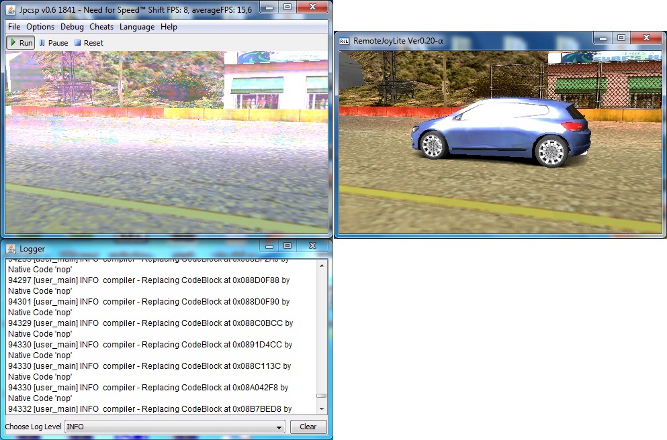Click the RemoteJoyLite title bar icon
The width and height of the screenshot is (667, 440).
(344, 41)
